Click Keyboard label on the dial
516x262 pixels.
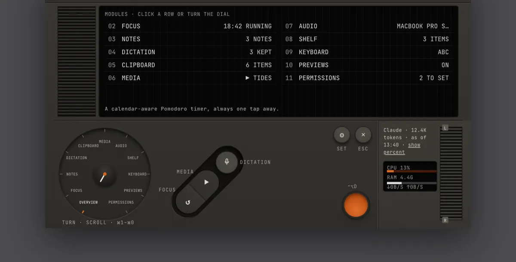point(137,174)
